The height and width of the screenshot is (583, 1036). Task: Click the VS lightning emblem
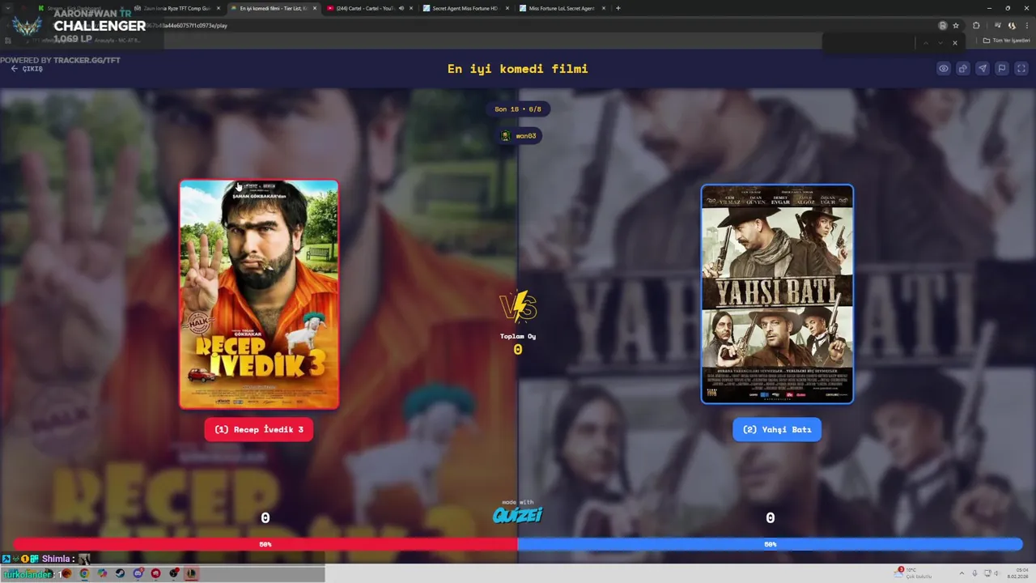518,308
